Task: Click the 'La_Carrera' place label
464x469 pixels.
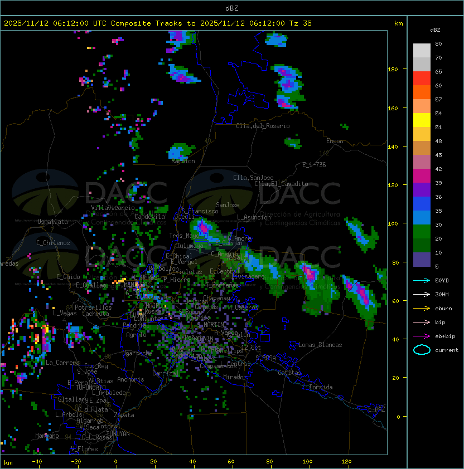Action: click(62, 363)
